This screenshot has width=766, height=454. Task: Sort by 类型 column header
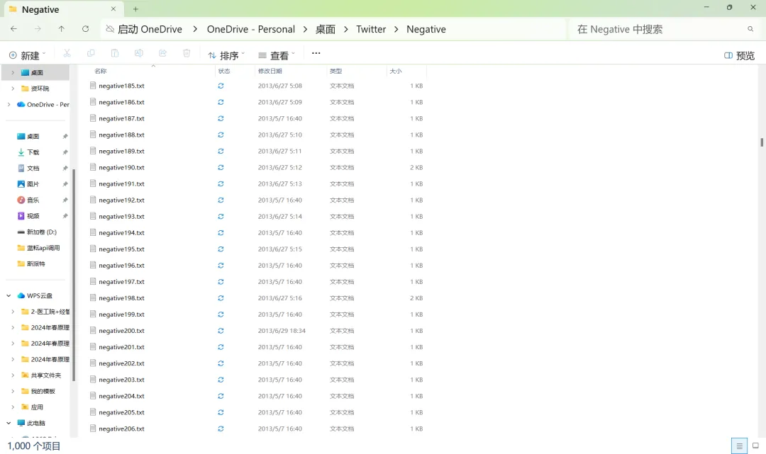pos(335,72)
